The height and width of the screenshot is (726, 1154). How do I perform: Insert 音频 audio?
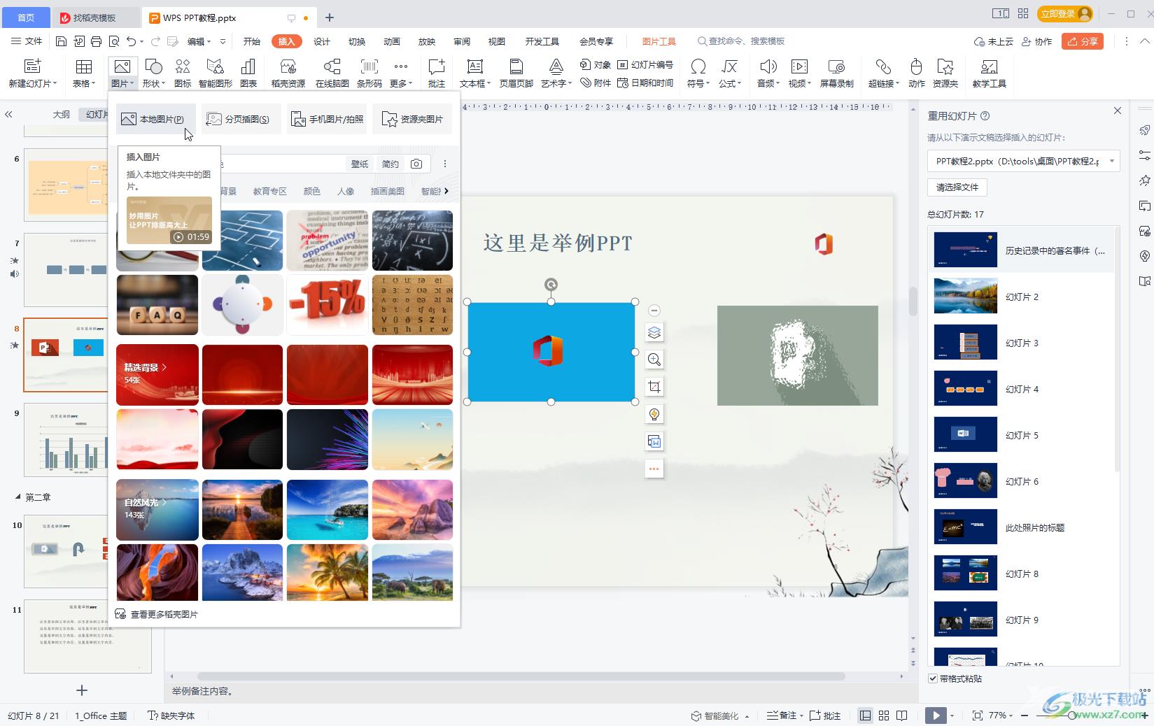pos(768,73)
